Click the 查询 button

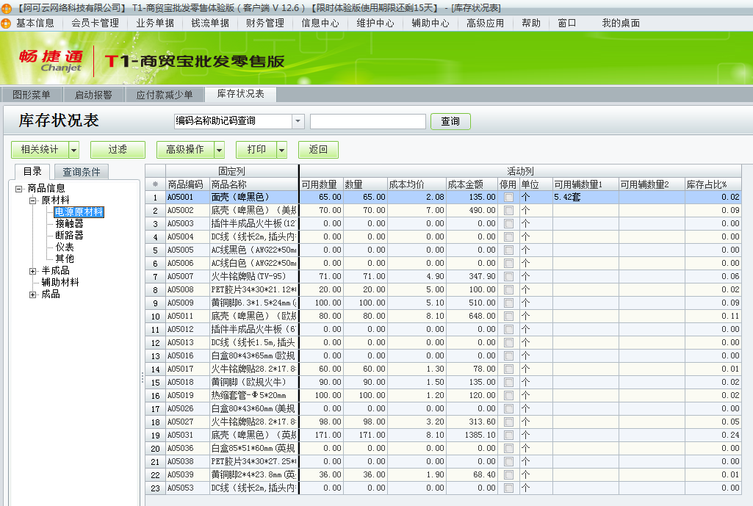pos(450,121)
